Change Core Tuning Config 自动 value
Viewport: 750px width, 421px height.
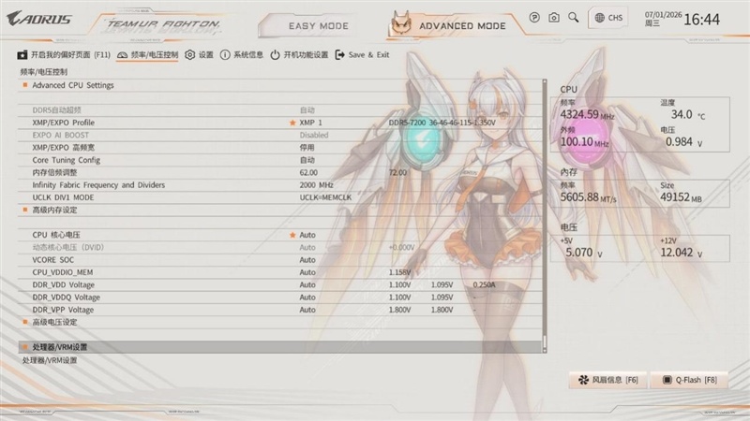(307, 160)
